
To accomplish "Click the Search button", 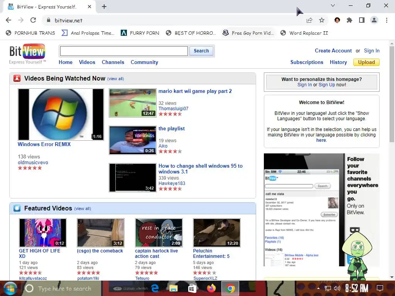I will [x=201, y=51].
